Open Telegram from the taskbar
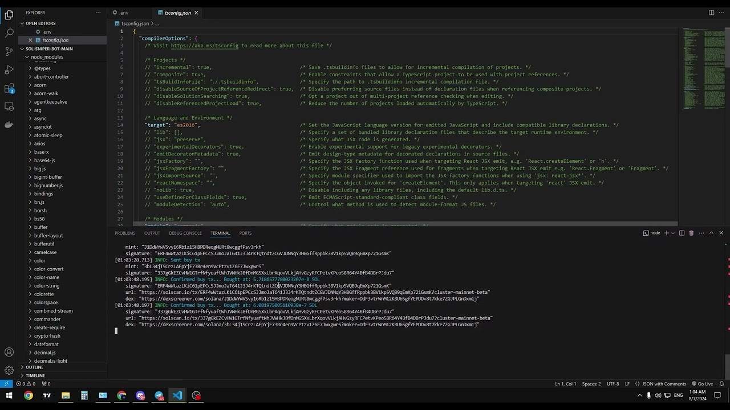Image resolution: width=730 pixels, height=410 pixels. pos(159,396)
